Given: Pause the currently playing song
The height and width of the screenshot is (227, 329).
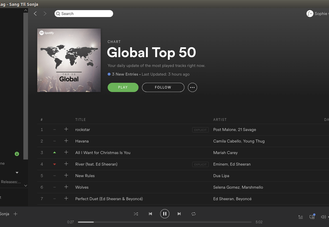Looking at the screenshot, I should pyautogui.click(x=165, y=214).
